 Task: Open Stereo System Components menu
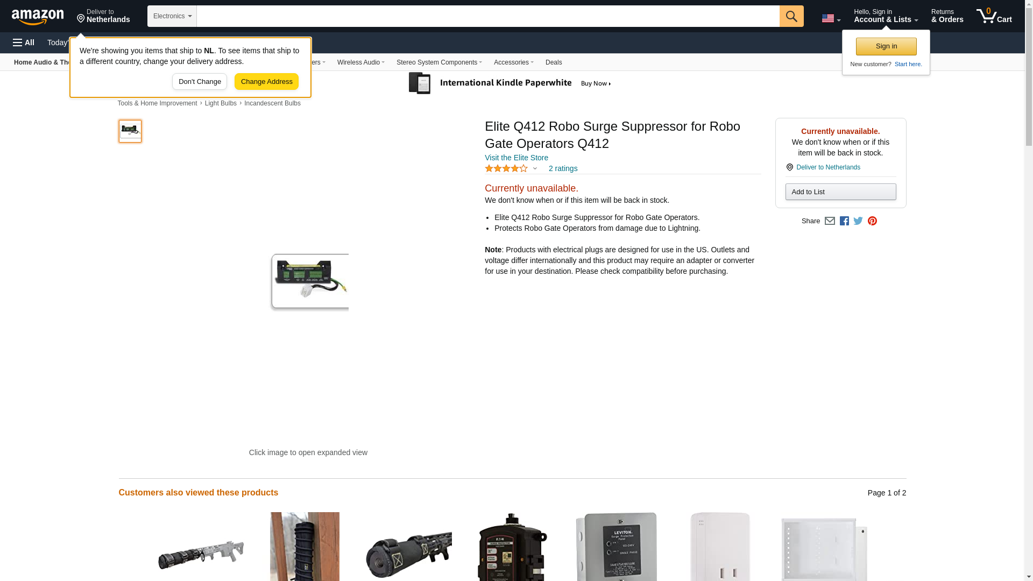click(x=439, y=62)
